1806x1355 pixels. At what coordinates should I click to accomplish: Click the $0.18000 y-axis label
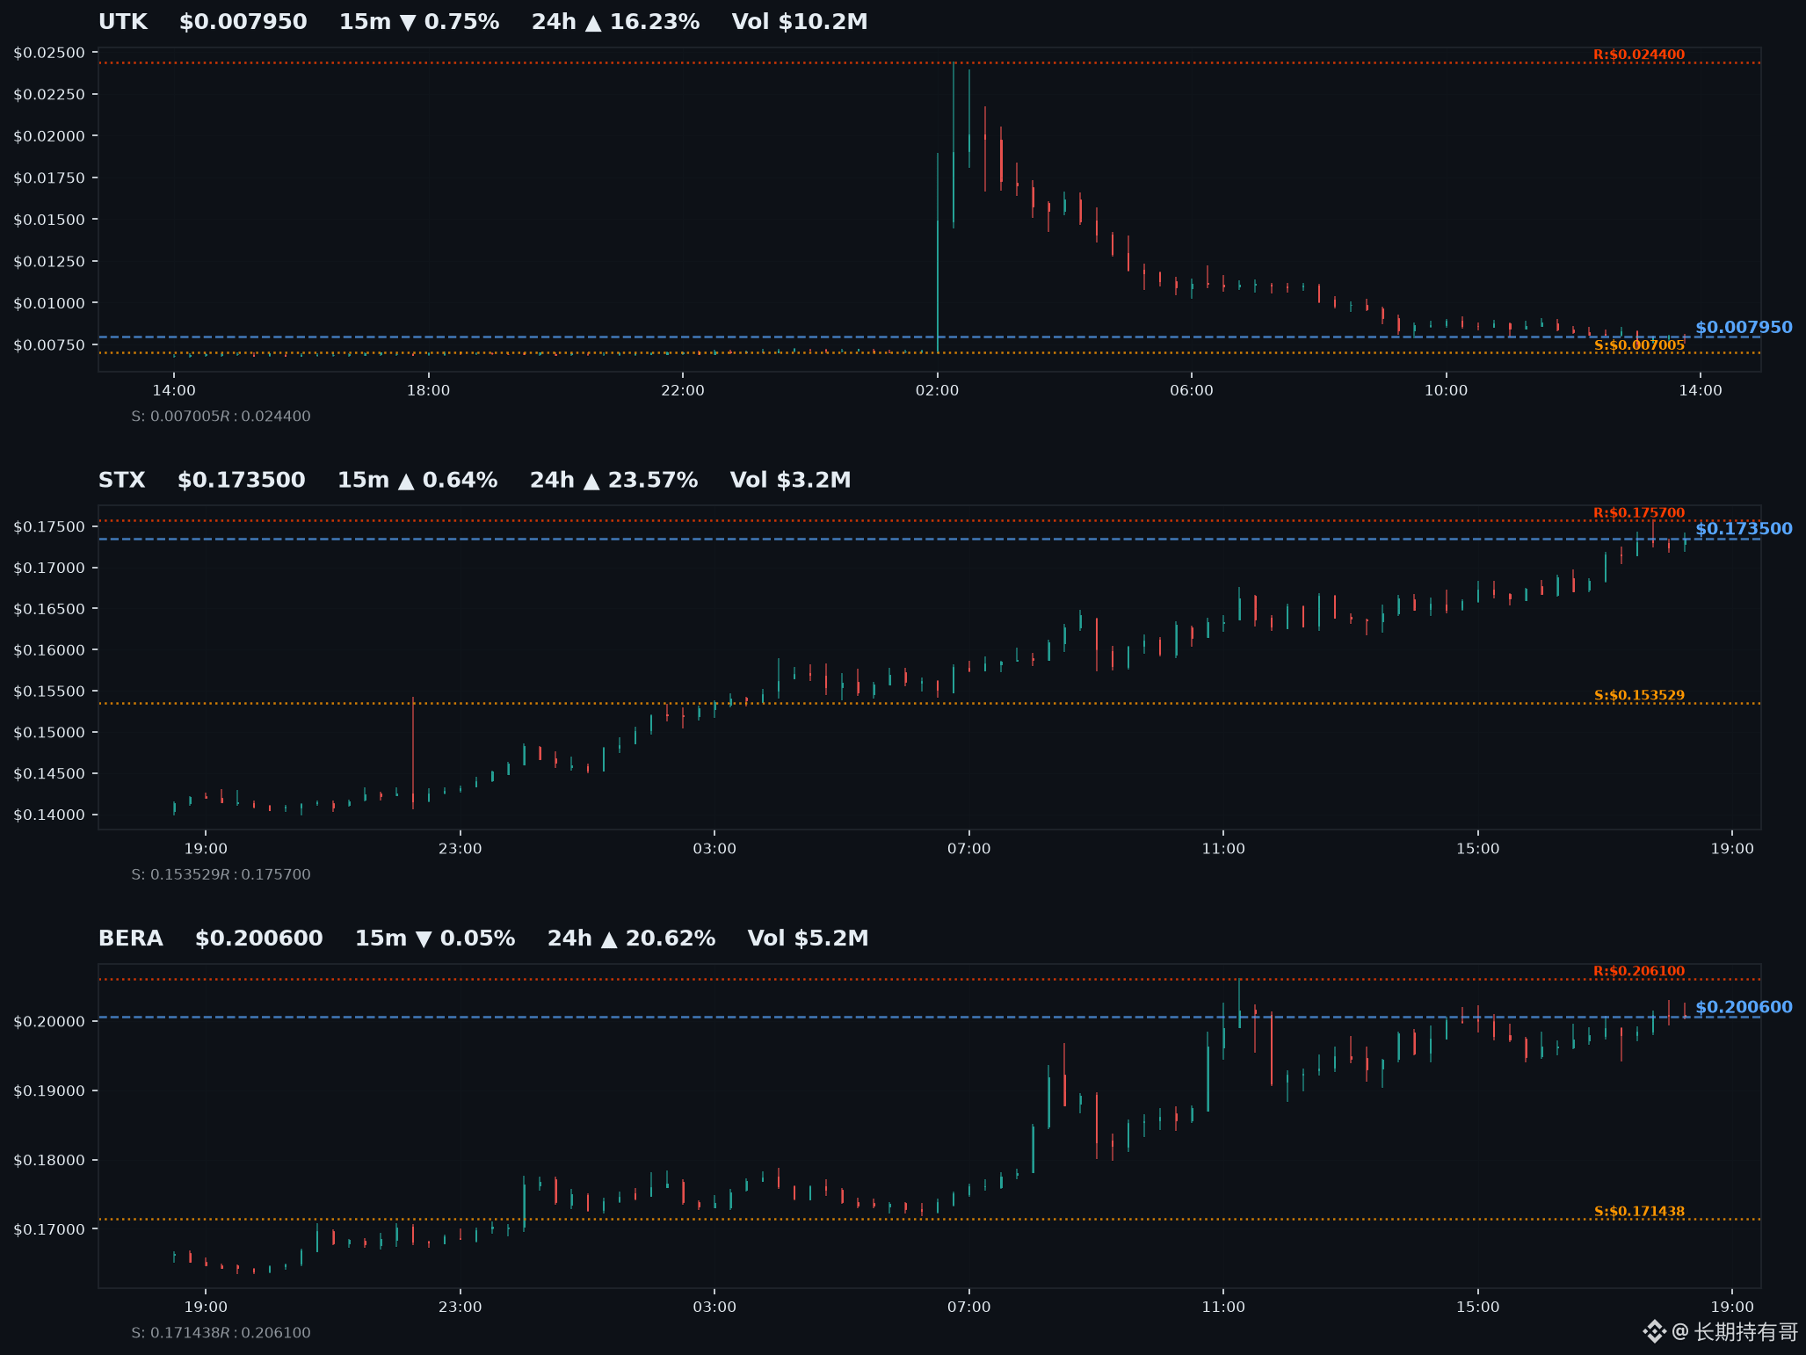(49, 1161)
